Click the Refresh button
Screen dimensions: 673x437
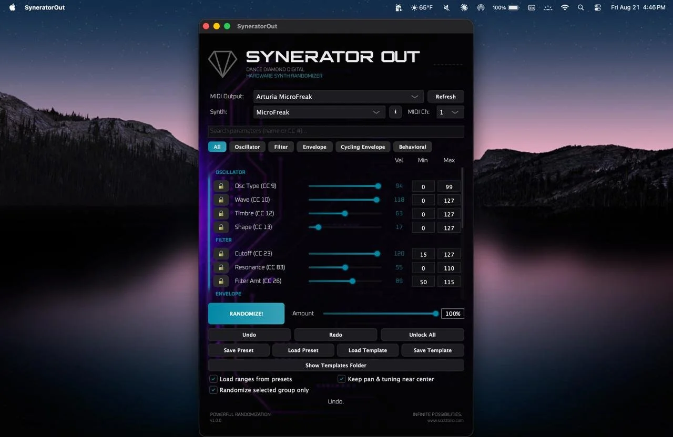[x=446, y=97]
